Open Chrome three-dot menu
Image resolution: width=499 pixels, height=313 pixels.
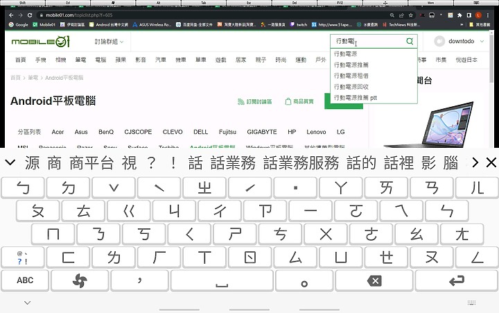[x=488, y=15]
